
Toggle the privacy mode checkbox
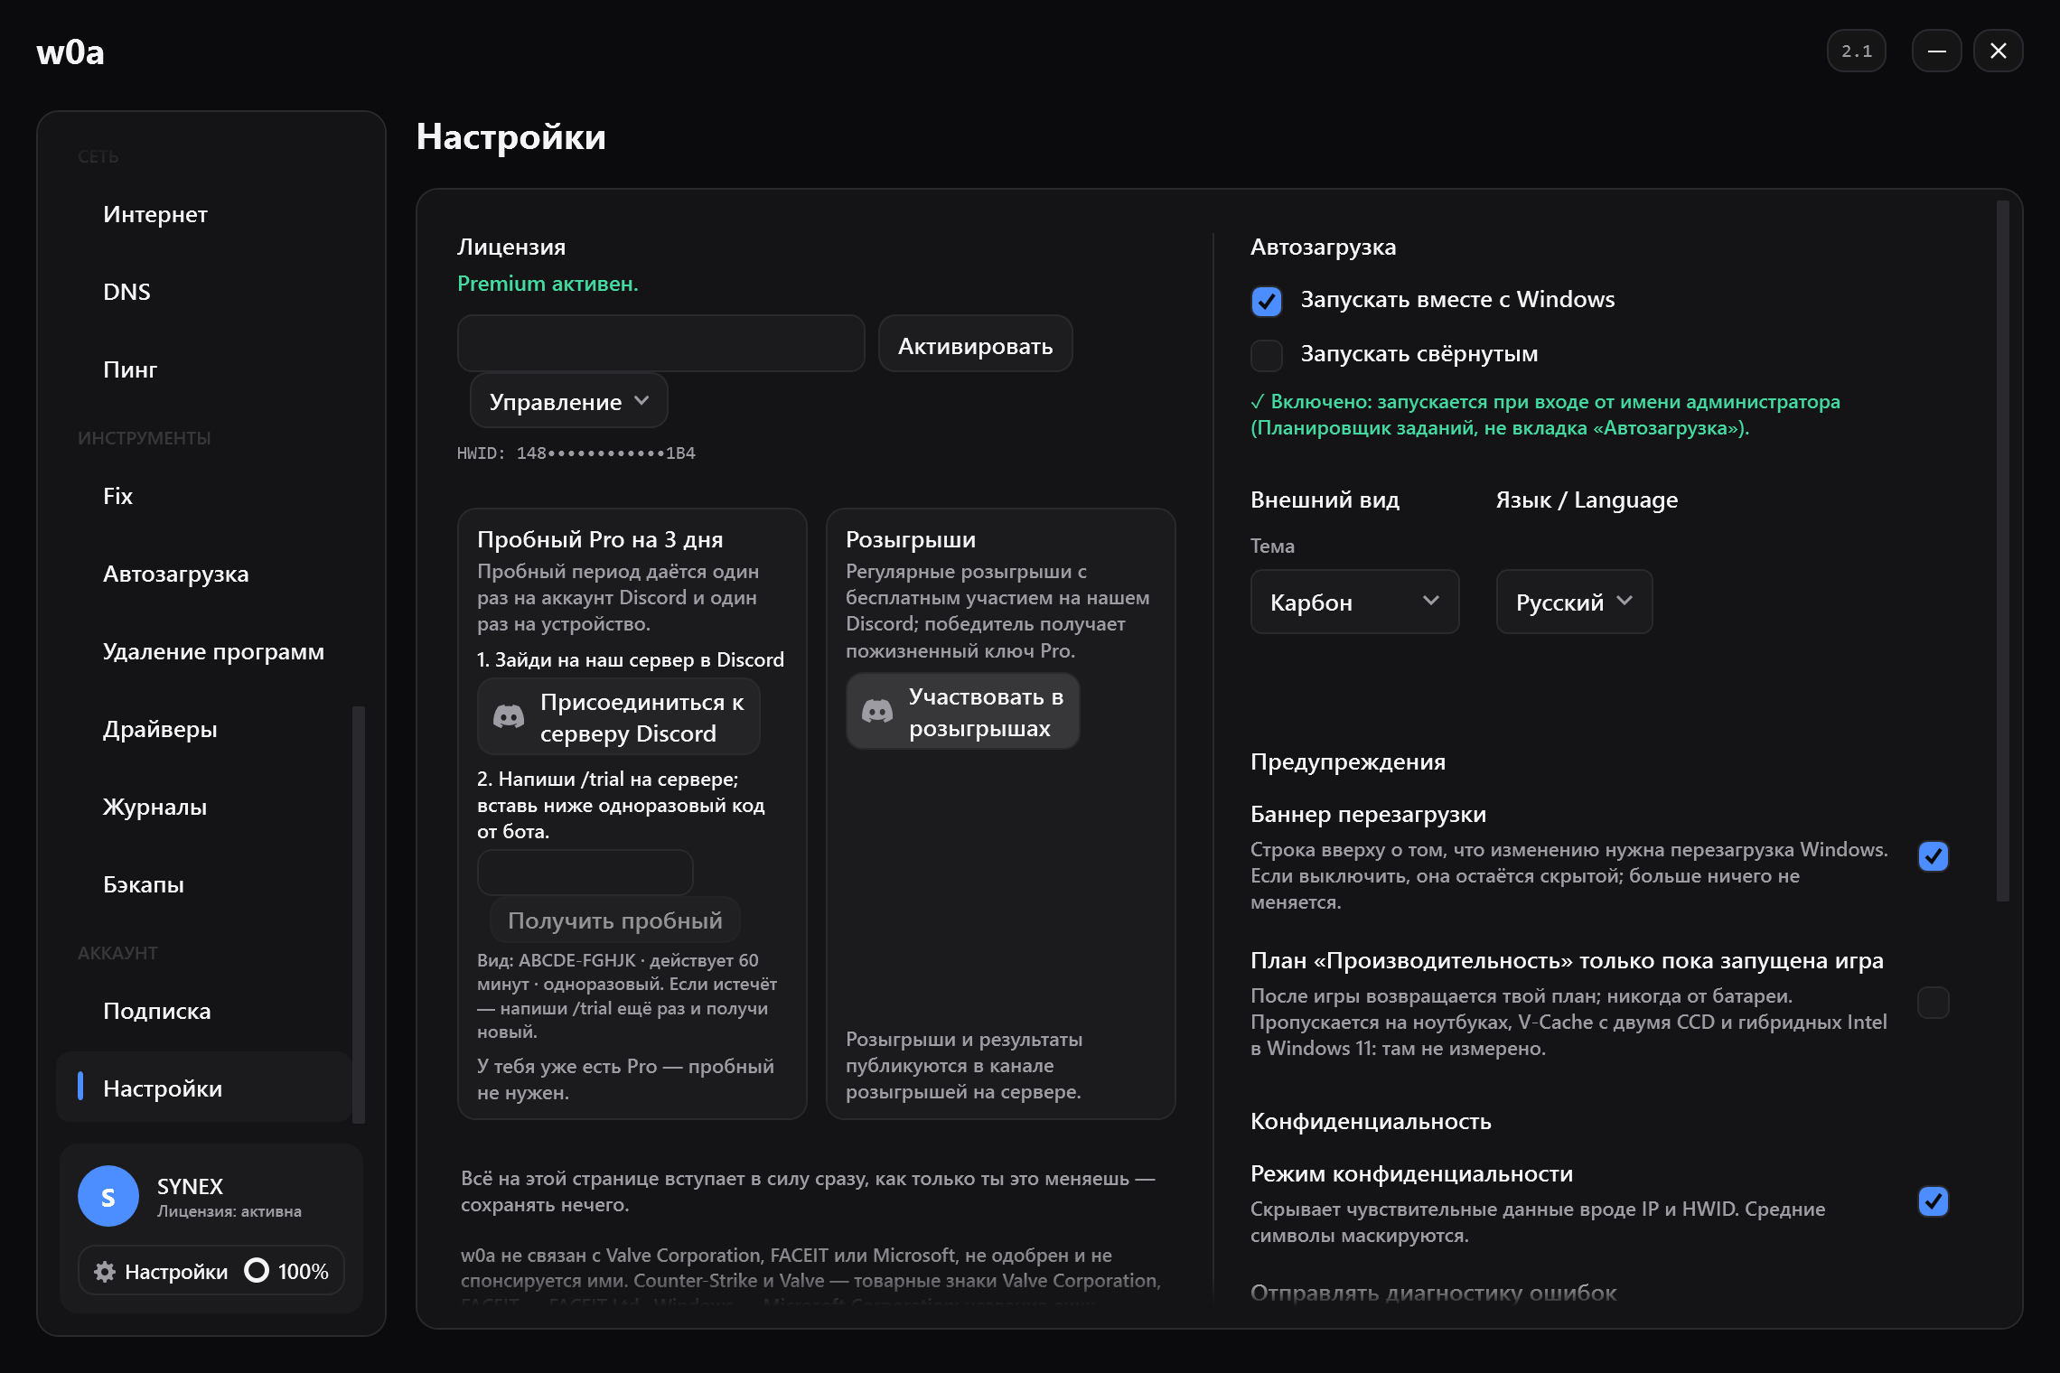(x=1934, y=1200)
